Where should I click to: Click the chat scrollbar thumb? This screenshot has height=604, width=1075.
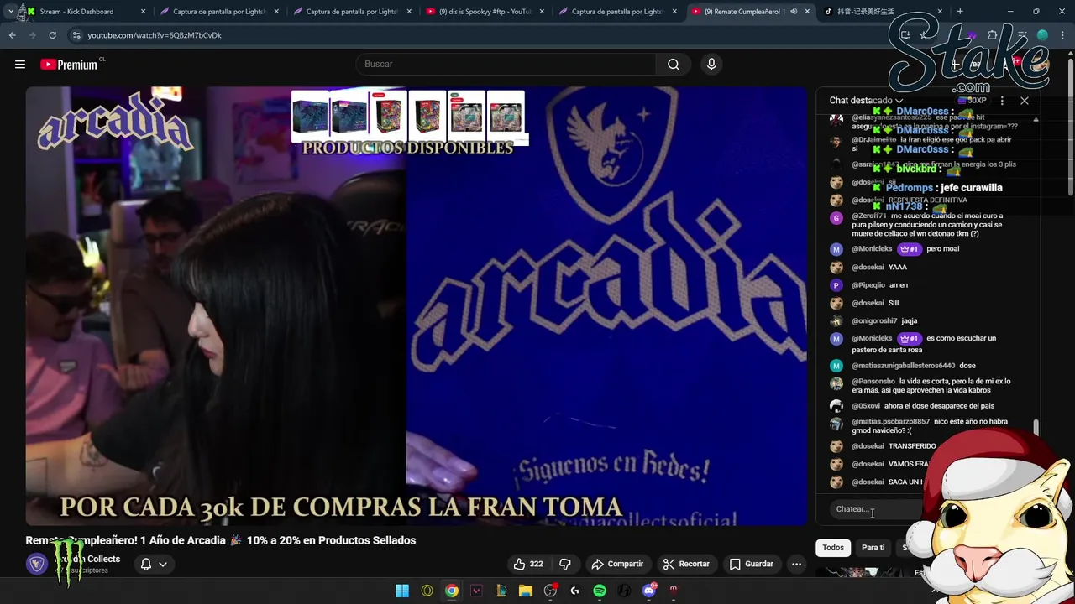tap(1036, 429)
